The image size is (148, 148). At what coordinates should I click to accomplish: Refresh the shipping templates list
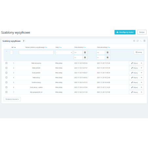(x=138, y=41)
